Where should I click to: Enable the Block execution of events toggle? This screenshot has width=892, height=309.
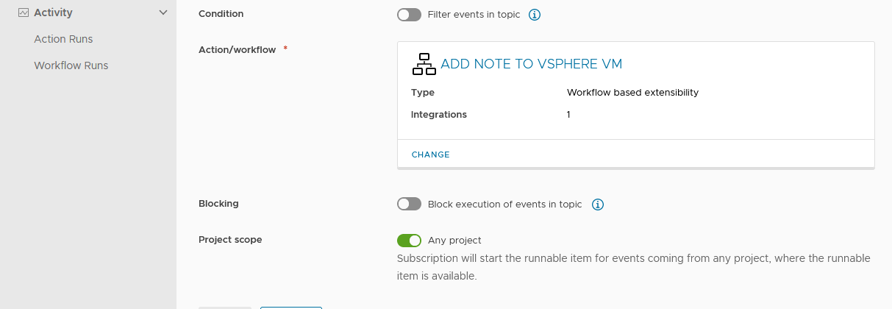(x=409, y=204)
